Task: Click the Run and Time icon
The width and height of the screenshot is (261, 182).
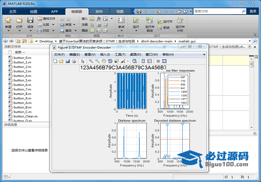Action: [180, 20]
